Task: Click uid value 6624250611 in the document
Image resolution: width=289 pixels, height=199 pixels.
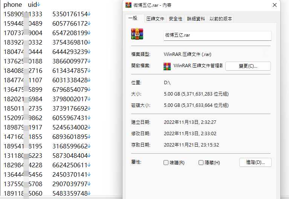Action: 70,165
